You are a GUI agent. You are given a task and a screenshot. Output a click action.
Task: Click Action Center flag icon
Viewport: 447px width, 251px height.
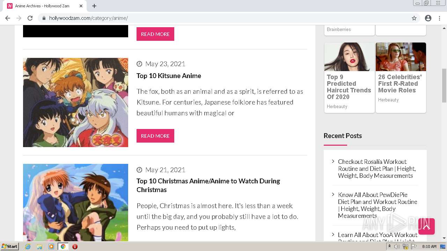click(414, 246)
